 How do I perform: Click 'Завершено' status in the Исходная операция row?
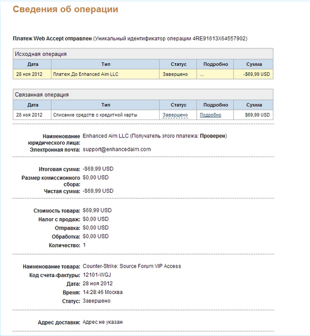coord(175,74)
